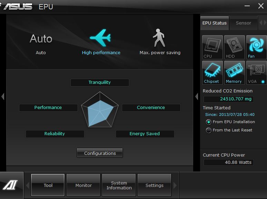
Task: Show previous bottom menu items arrow
Action: pos(28,185)
